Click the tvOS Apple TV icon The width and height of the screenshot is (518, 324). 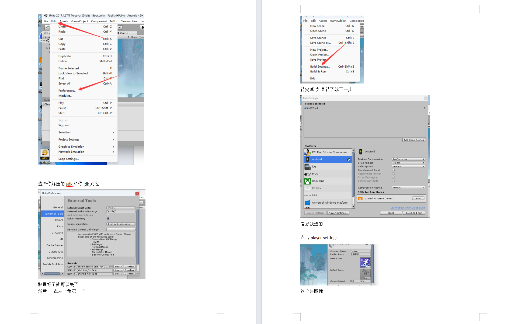click(307, 174)
